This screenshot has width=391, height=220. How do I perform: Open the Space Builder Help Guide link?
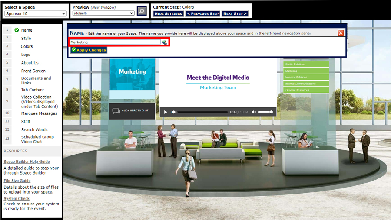click(27, 162)
